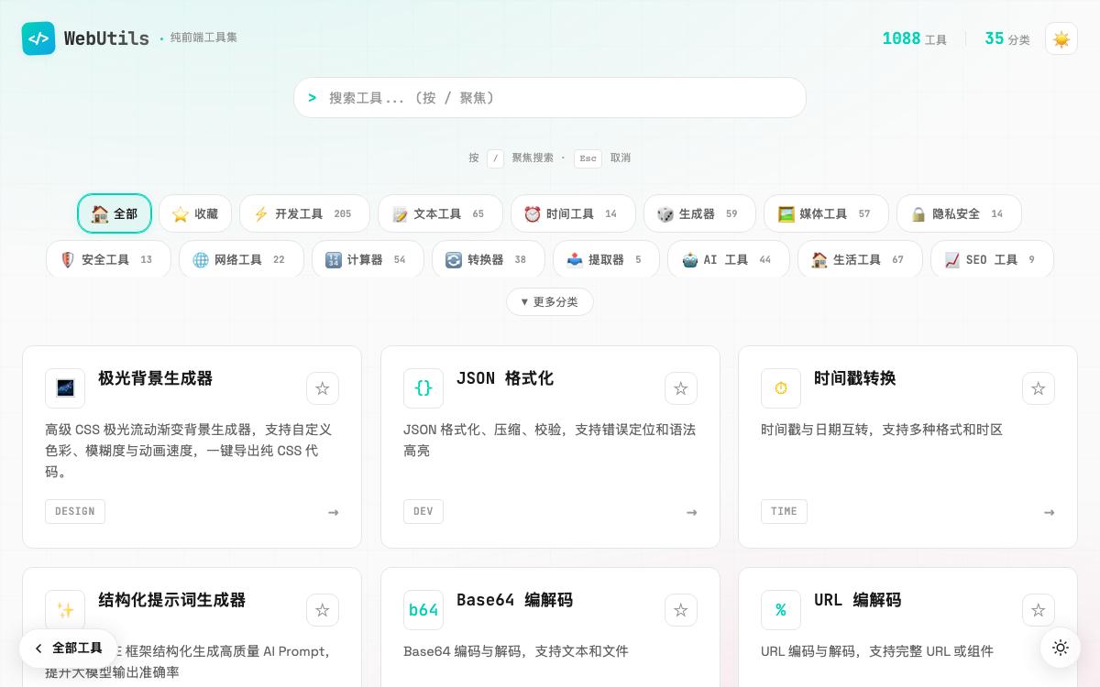Image resolution: width=1100 pixels, height=687 pixels.
Task: Click the aurora thumbnail icon of 极光背景生成器
Action: [x=65, y=388]
